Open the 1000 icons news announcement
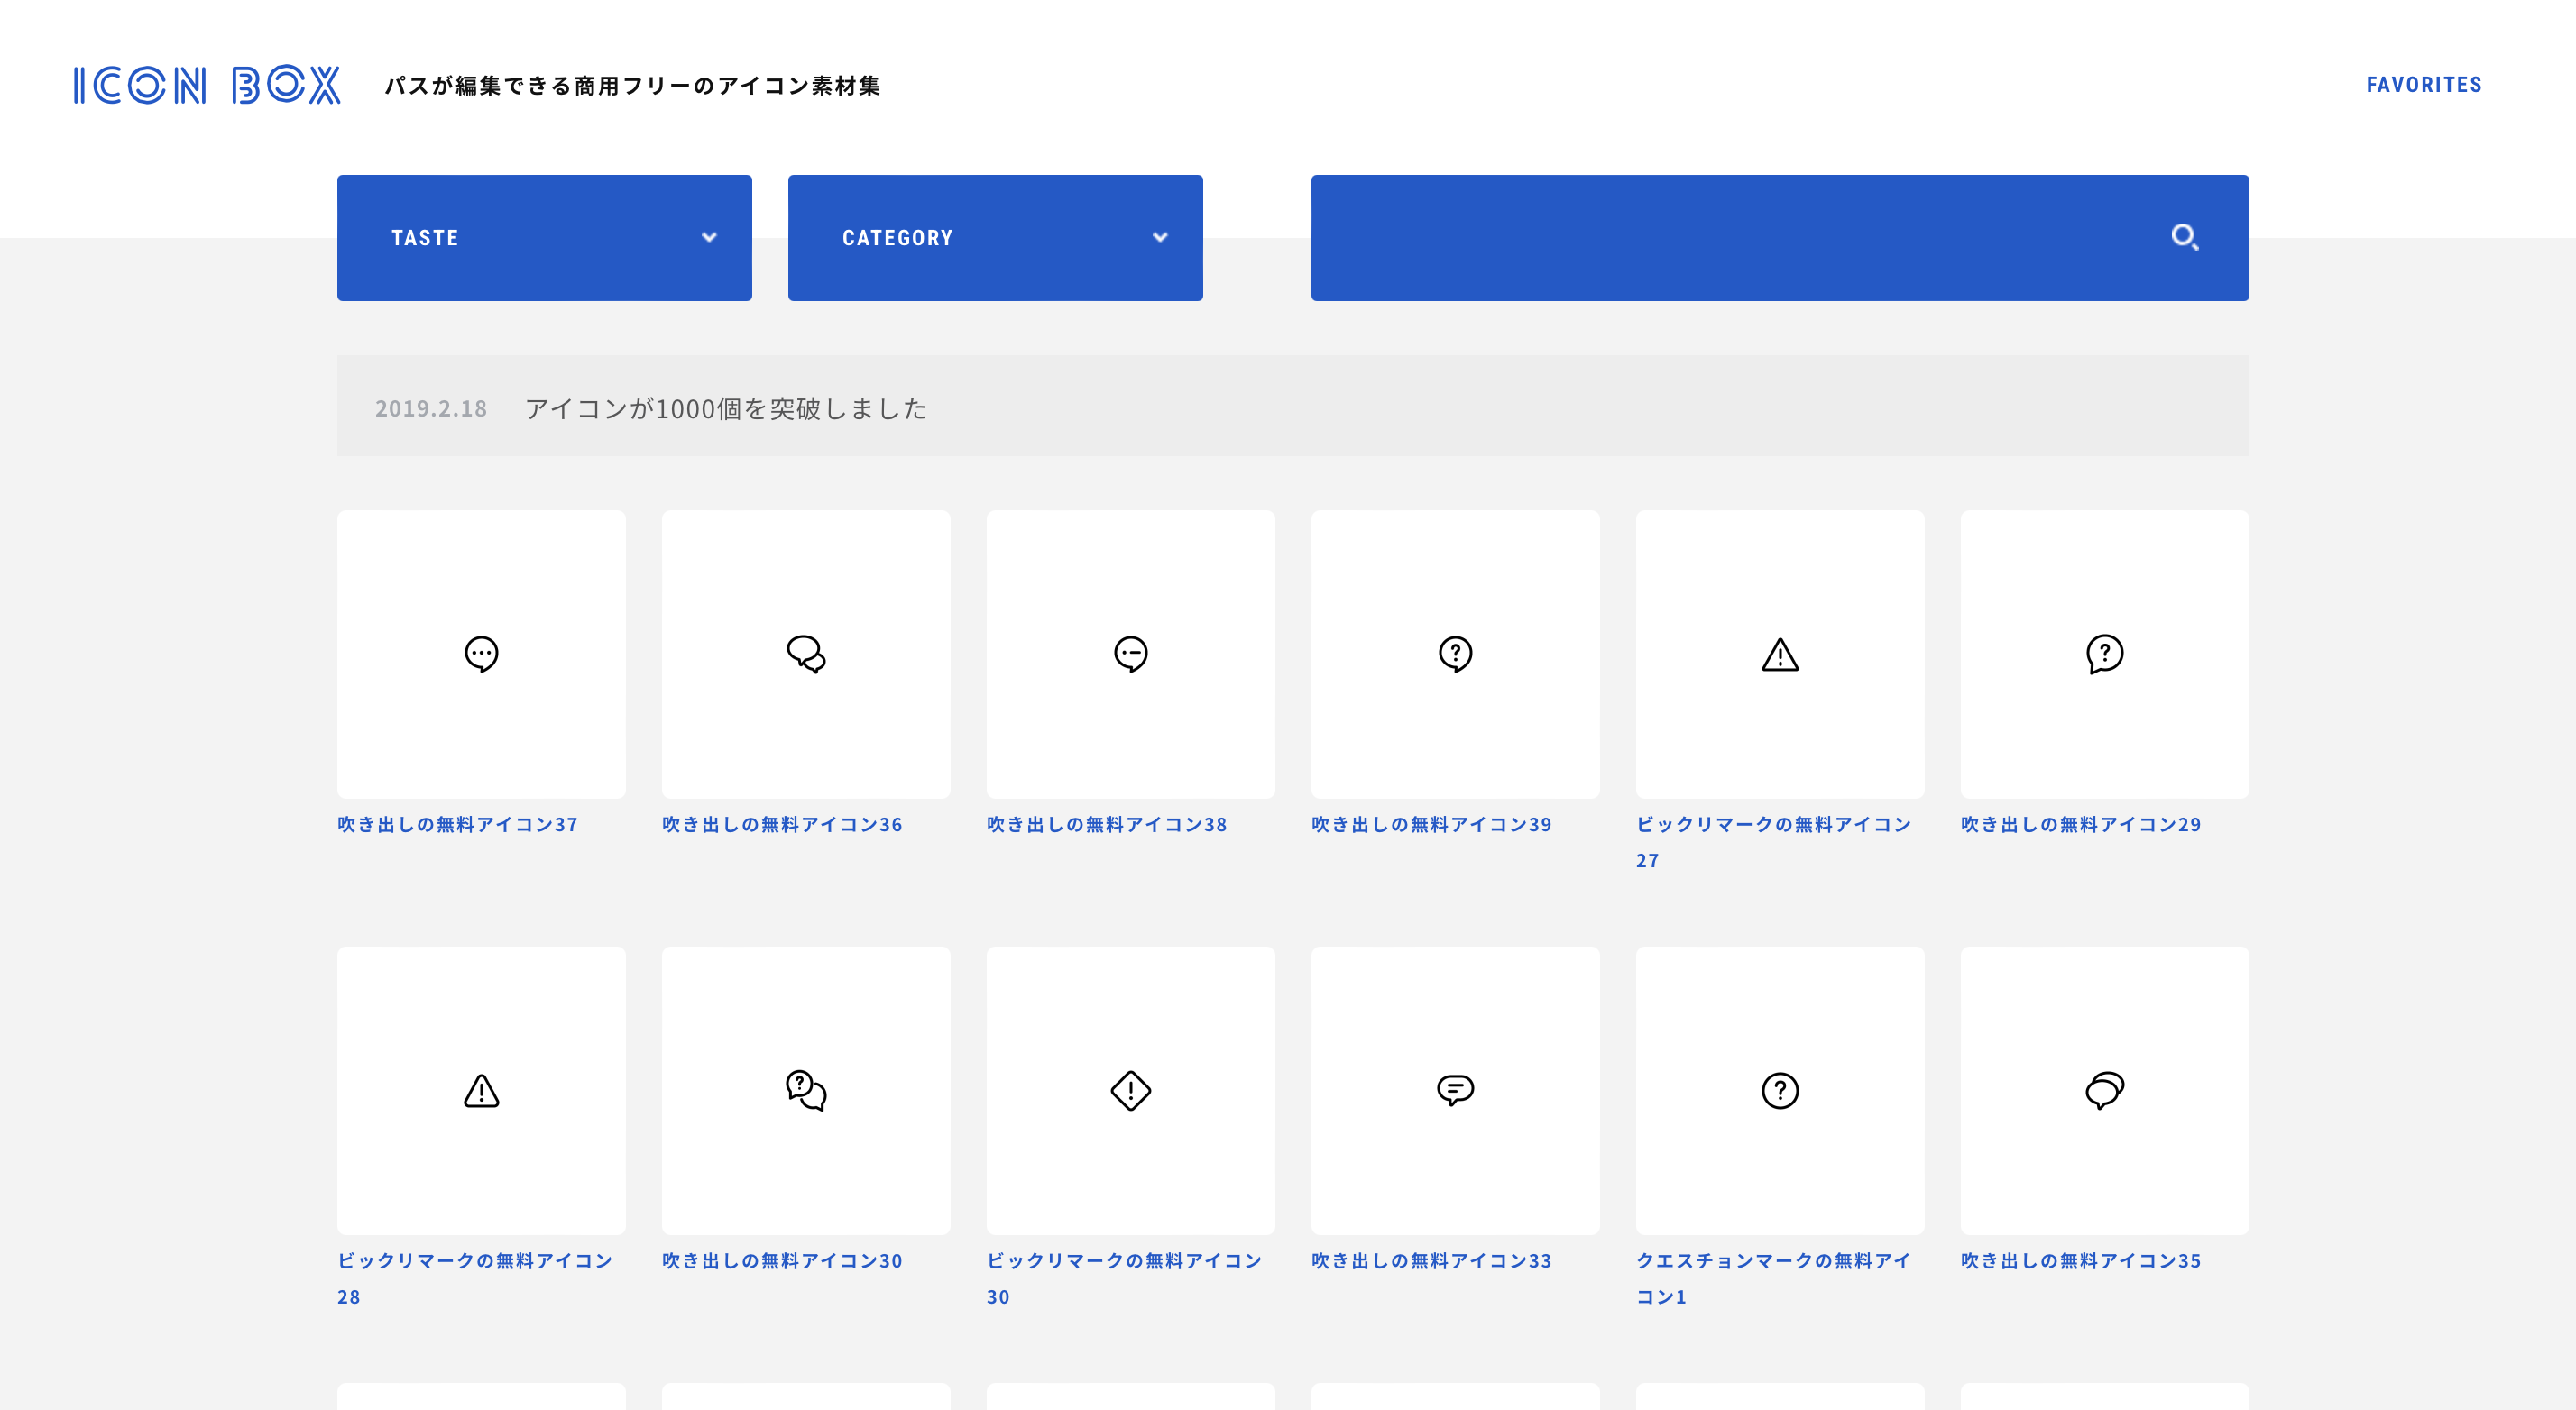This screenshot has width=2576, height=1410. tap(726, 407)
